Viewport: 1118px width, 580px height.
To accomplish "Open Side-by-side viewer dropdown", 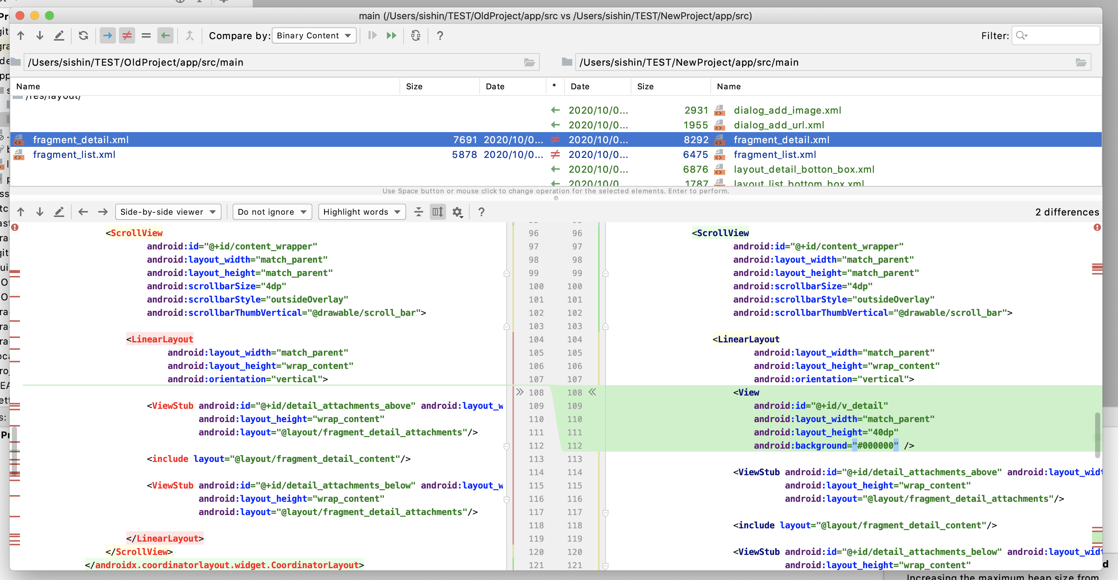I will point(168,212).
